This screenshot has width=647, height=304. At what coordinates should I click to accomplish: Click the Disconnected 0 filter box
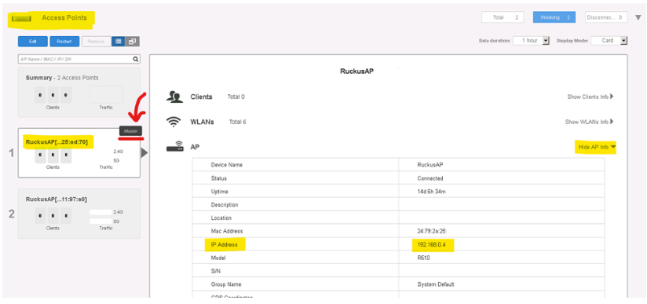point(606,17)
